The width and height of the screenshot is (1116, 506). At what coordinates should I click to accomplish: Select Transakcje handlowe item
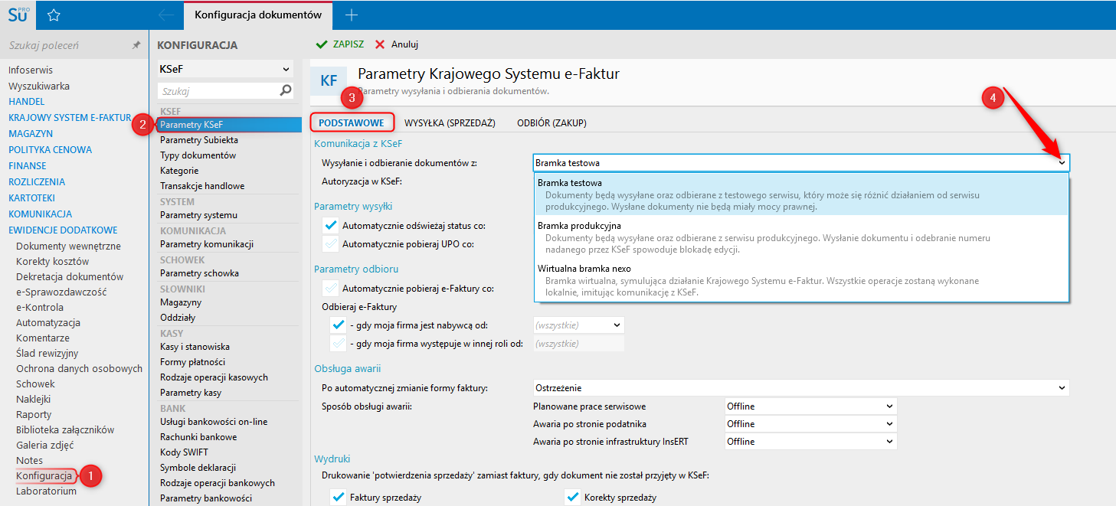[202, 186]
